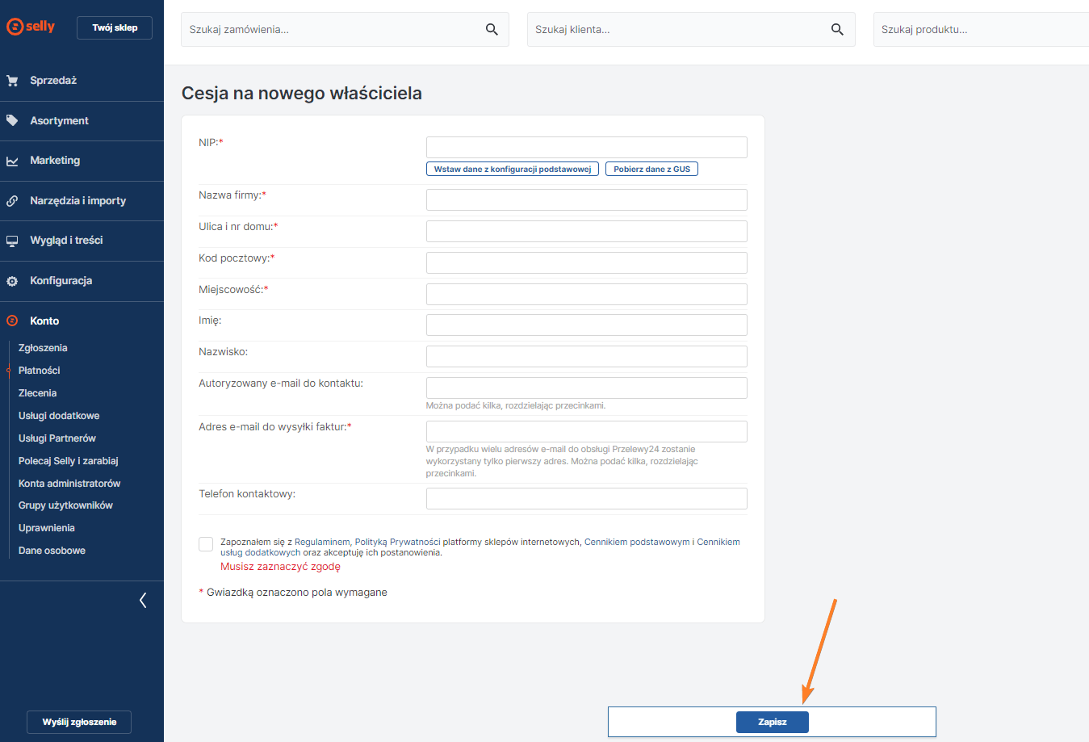Screen dimensions: 1089x742
Task: Open Płatności in the Konto submenu
Action: pos(40,371)
